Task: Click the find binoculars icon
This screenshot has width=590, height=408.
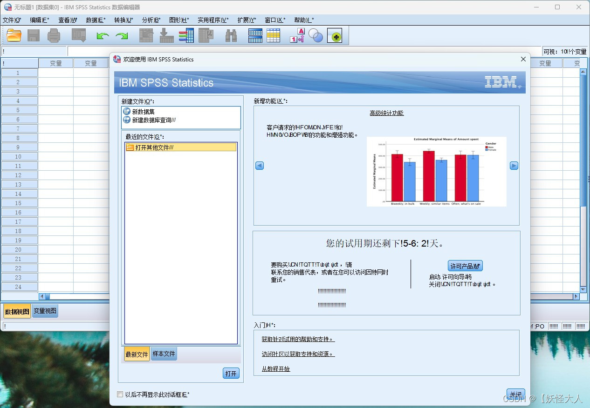Action: coord(231,36)
